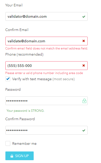Click the lock icon on Sign Up button
101x163 pixels.
pyautogui.click(x=12, y=156)
